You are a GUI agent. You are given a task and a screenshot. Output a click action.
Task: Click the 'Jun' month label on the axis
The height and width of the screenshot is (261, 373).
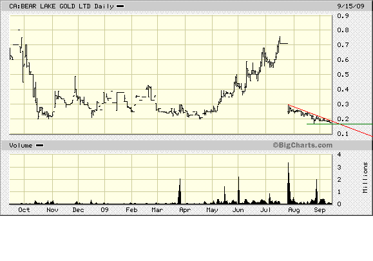[x=238, y=210]
